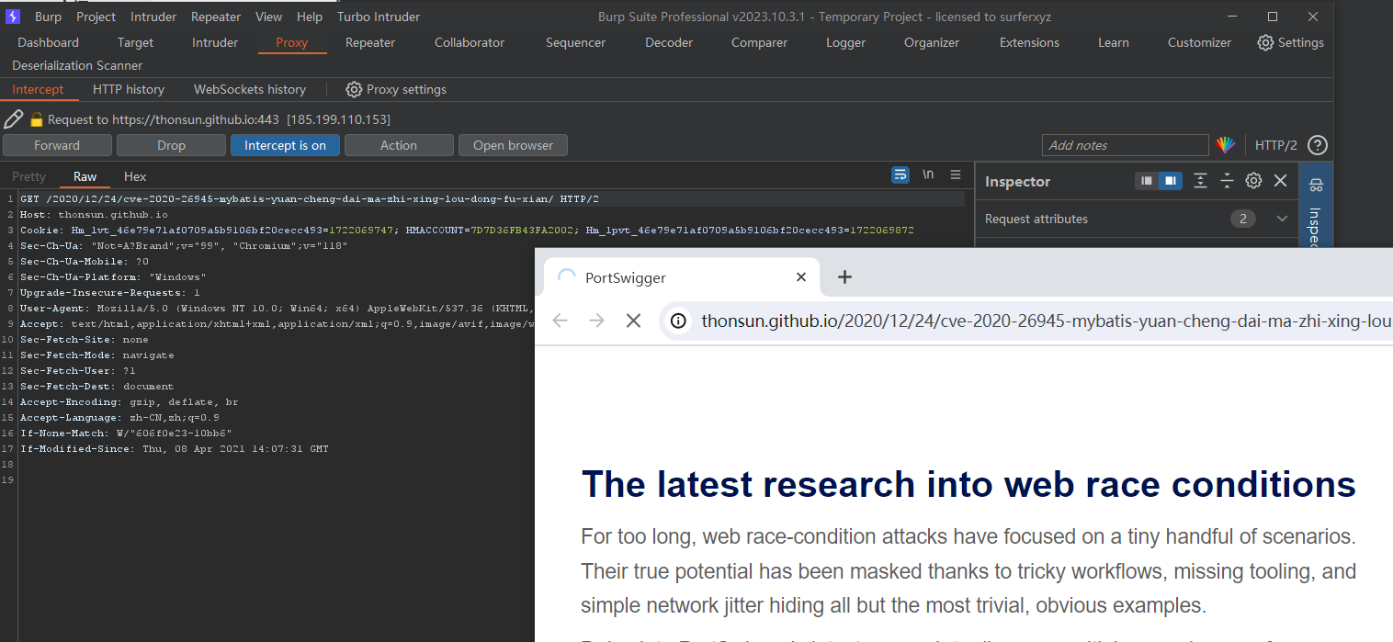1393x642 pixels.
Task: Switch to the Logger tab
Action: pyautogui.click(x=845, y=42)
